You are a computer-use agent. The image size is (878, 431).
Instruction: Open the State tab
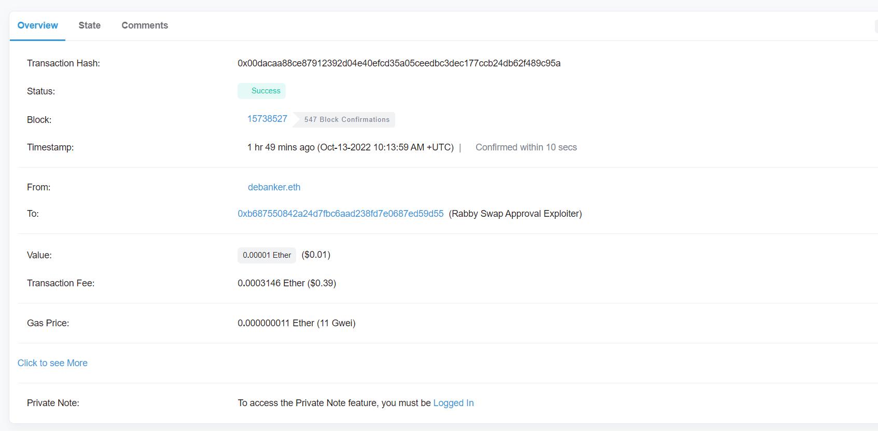[89, 25]
